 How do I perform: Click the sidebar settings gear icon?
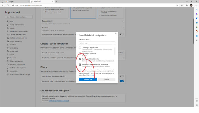pyautogui.click(x=196, y=105)
